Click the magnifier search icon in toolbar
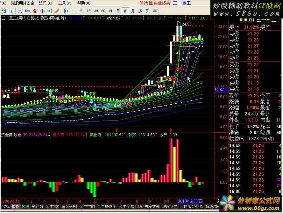 11,11
